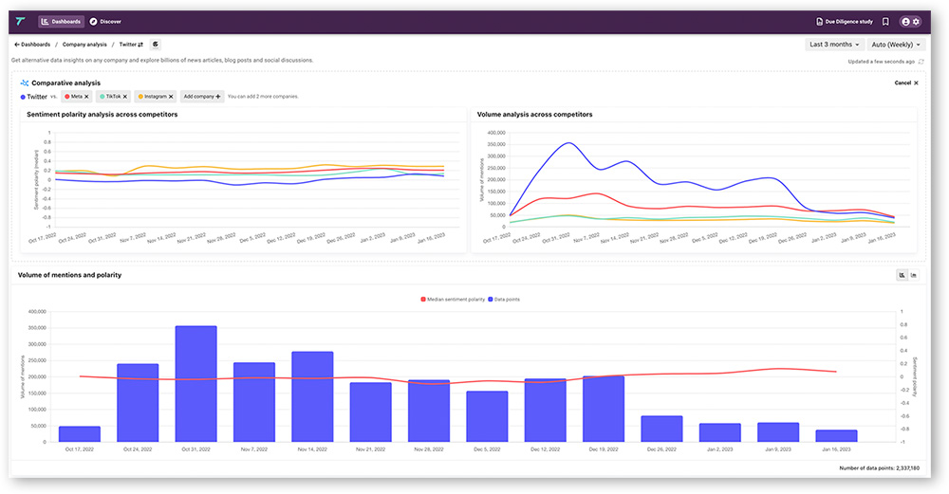Open the Dashboards tab

61,21
